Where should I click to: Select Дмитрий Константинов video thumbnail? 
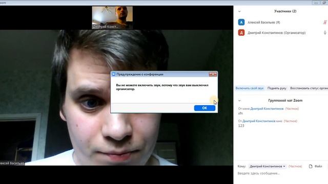click(112, 17)
